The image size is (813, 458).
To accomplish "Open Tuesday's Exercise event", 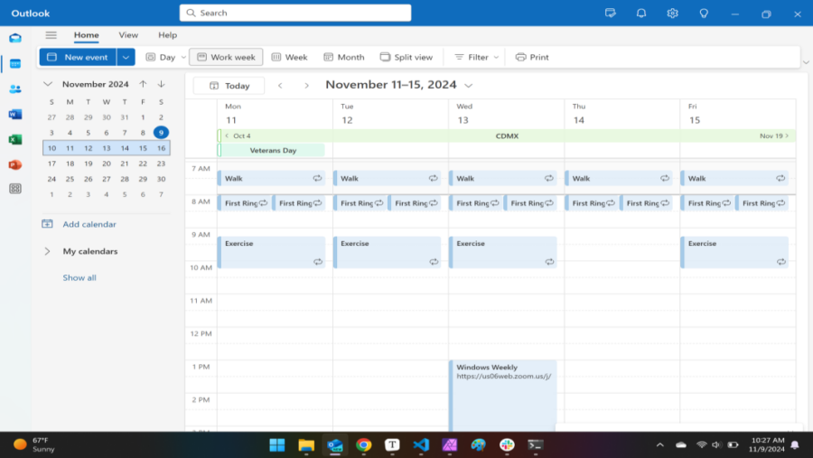I will [x=388, y=253].
